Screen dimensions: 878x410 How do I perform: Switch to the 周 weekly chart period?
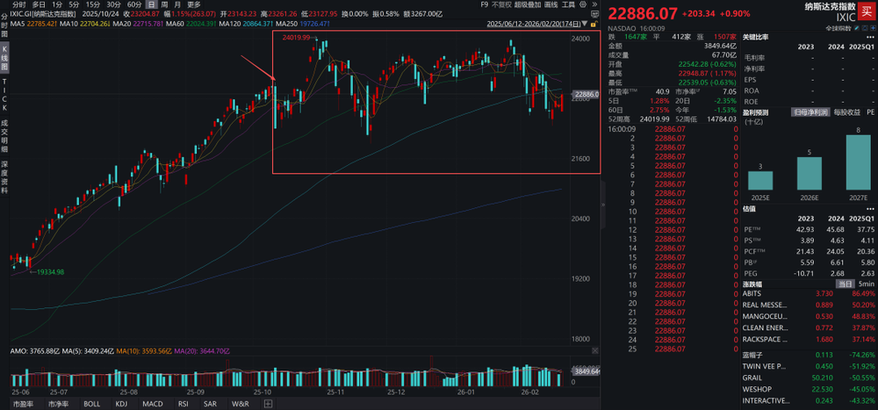pyautogui.click(x=163, y=4)
